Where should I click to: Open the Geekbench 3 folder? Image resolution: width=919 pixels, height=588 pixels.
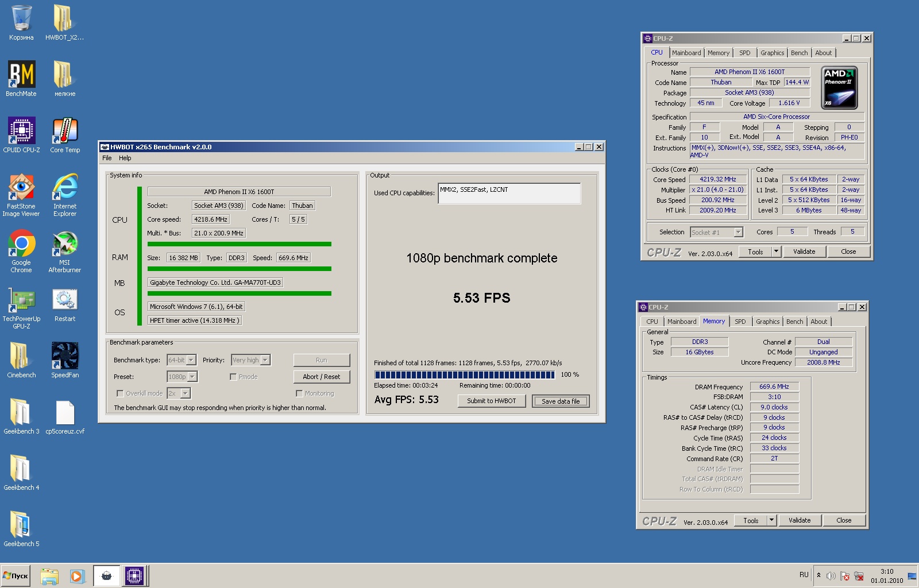pyautogui.click(x=21, y=417)
